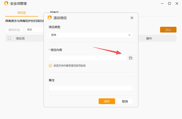Maximize the 安全项管理 window
The width and height of the screenshot is (182, 119).
coord(170,4)
